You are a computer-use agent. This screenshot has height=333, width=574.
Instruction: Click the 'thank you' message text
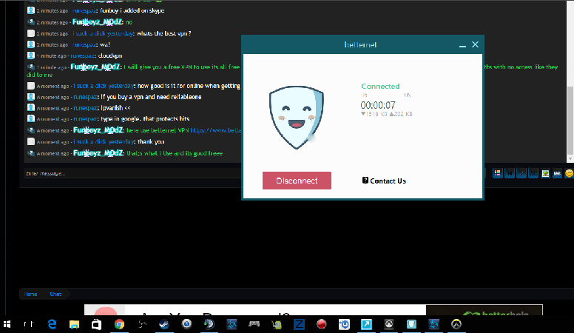[151, 142]
